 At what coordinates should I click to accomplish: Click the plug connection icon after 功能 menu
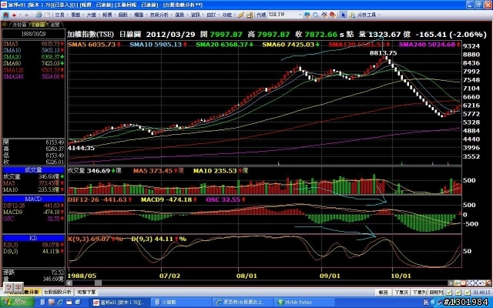tap(241, 15)
